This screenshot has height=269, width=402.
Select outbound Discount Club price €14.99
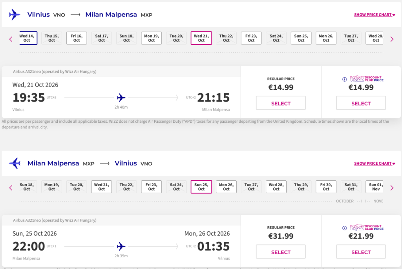pos(361,104)
